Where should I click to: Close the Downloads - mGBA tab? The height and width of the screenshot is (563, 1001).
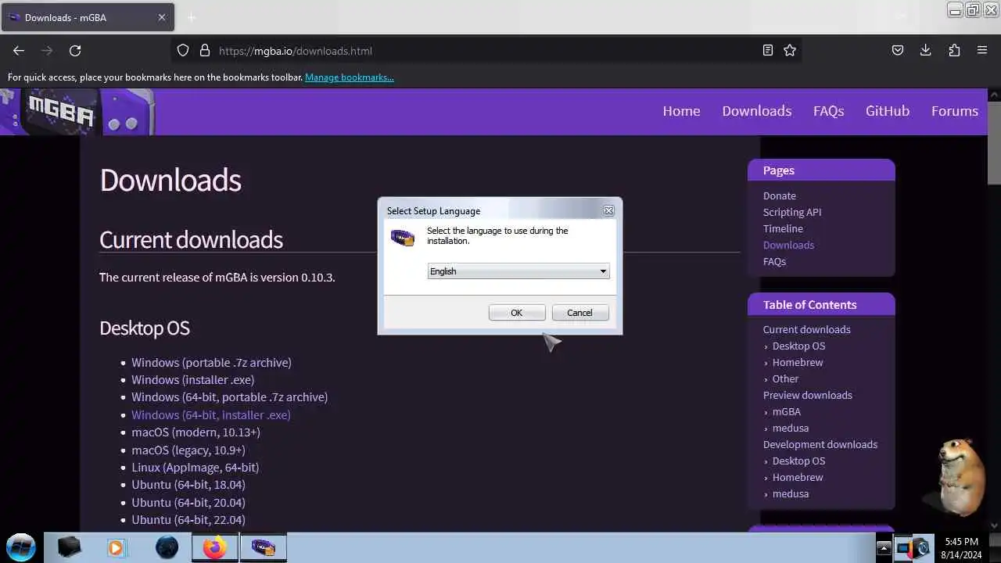click(x=162, y=17)
